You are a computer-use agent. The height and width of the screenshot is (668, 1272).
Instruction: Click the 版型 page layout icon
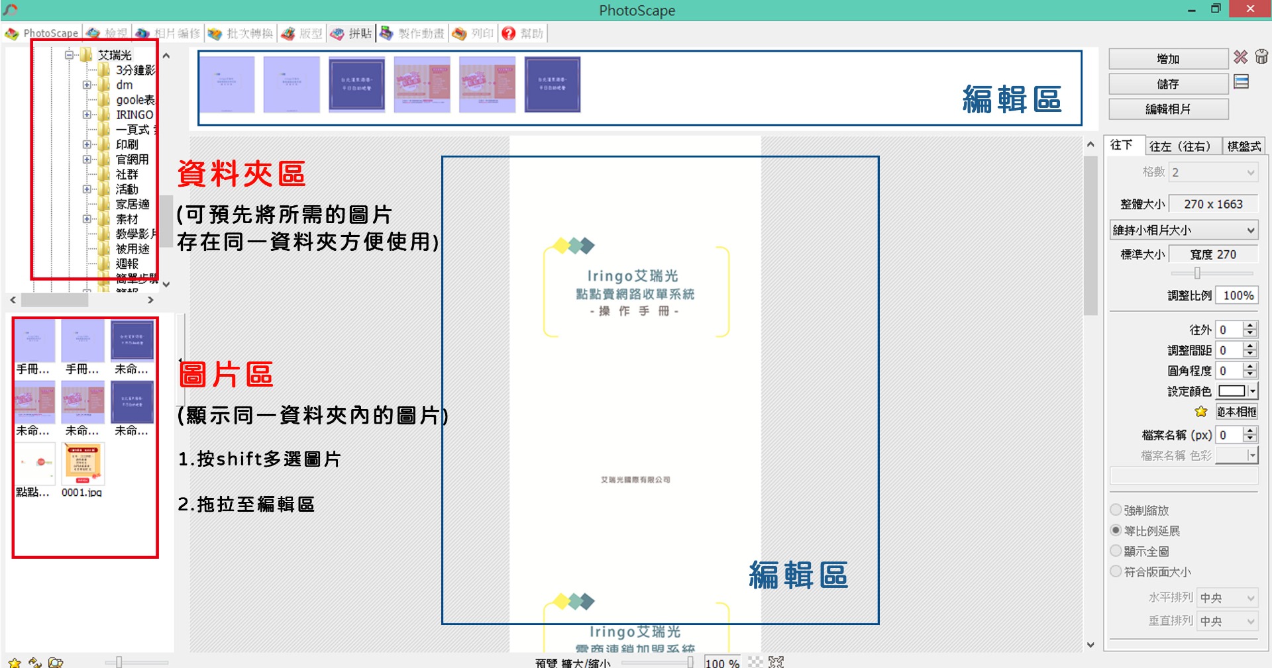[x=288, y=33]
